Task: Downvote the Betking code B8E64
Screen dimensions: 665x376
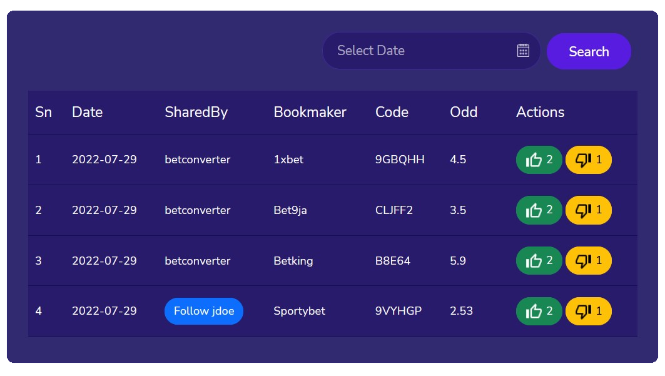Action: point(588,261)
